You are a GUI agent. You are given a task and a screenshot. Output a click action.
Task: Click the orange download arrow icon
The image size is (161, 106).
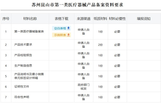[68, 35]
